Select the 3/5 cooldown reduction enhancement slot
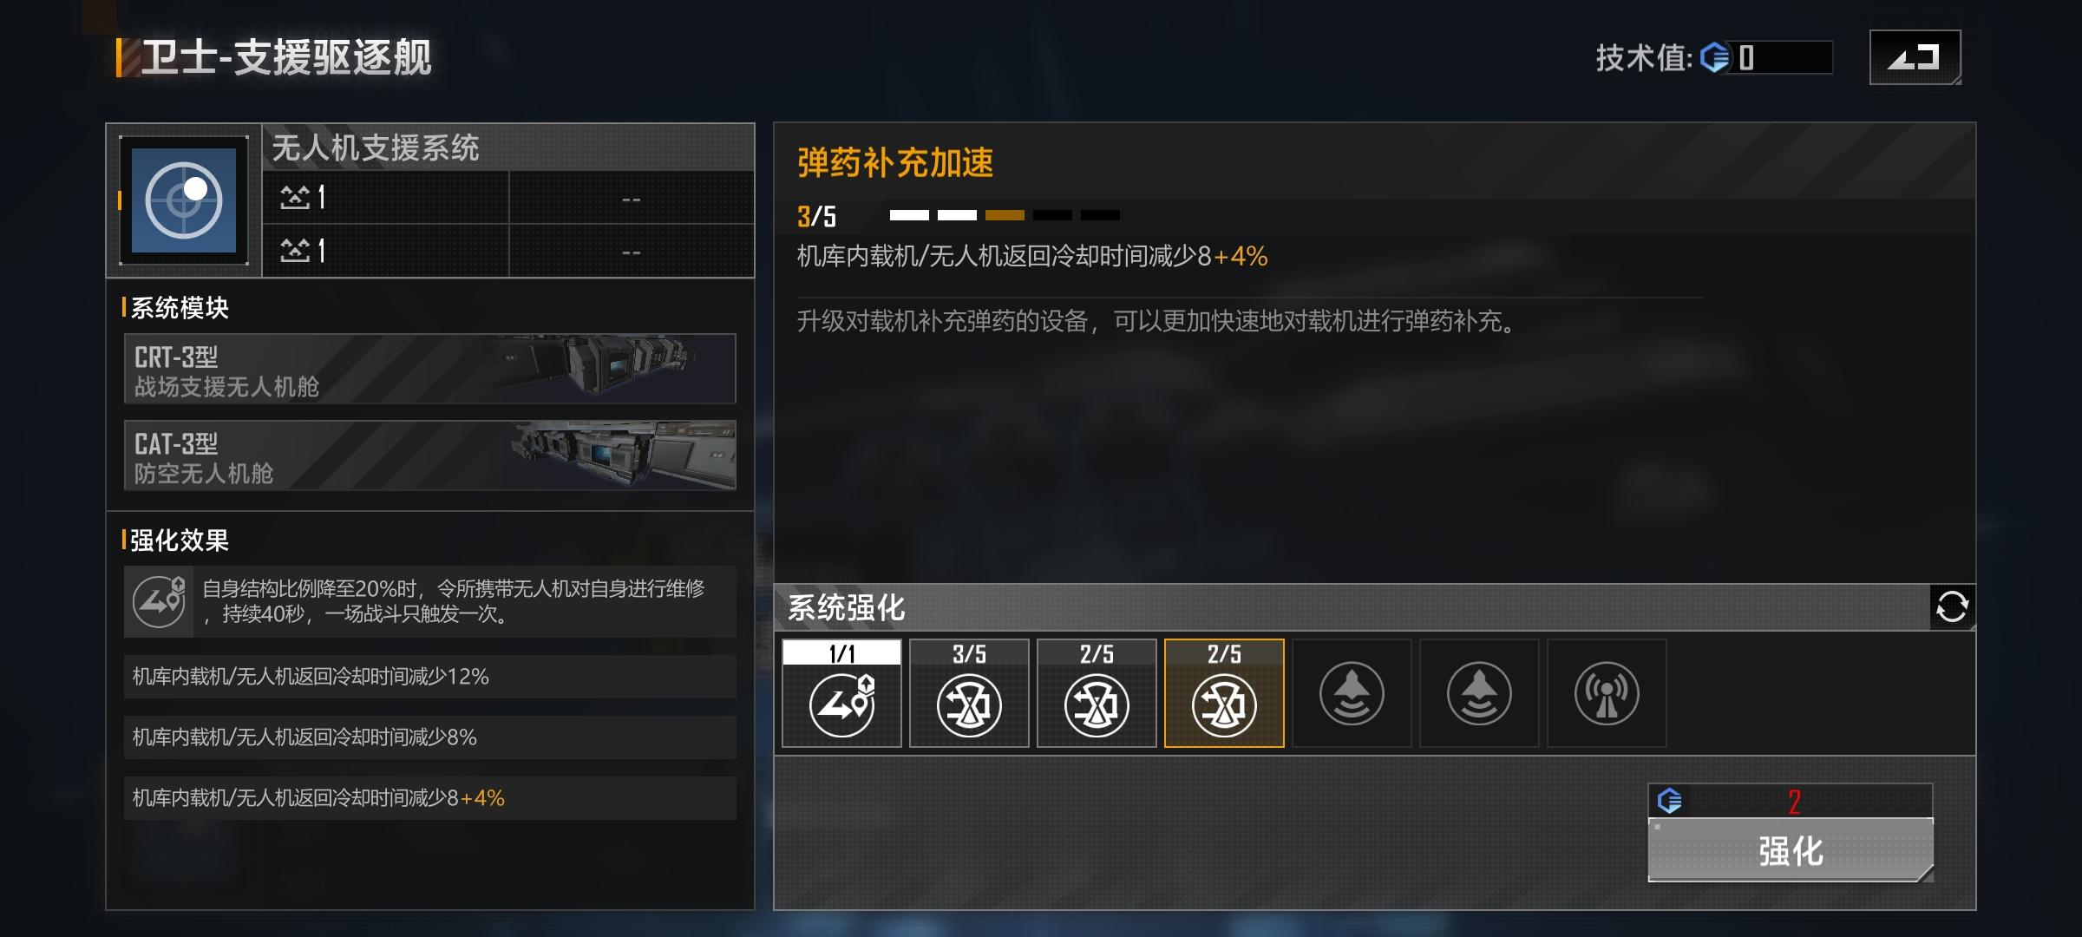This screenshot has width=2082, height=937. coord(969,693)
